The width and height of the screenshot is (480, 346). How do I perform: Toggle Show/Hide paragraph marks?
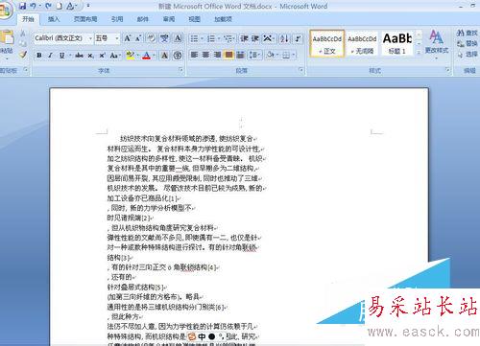(299, 38)
